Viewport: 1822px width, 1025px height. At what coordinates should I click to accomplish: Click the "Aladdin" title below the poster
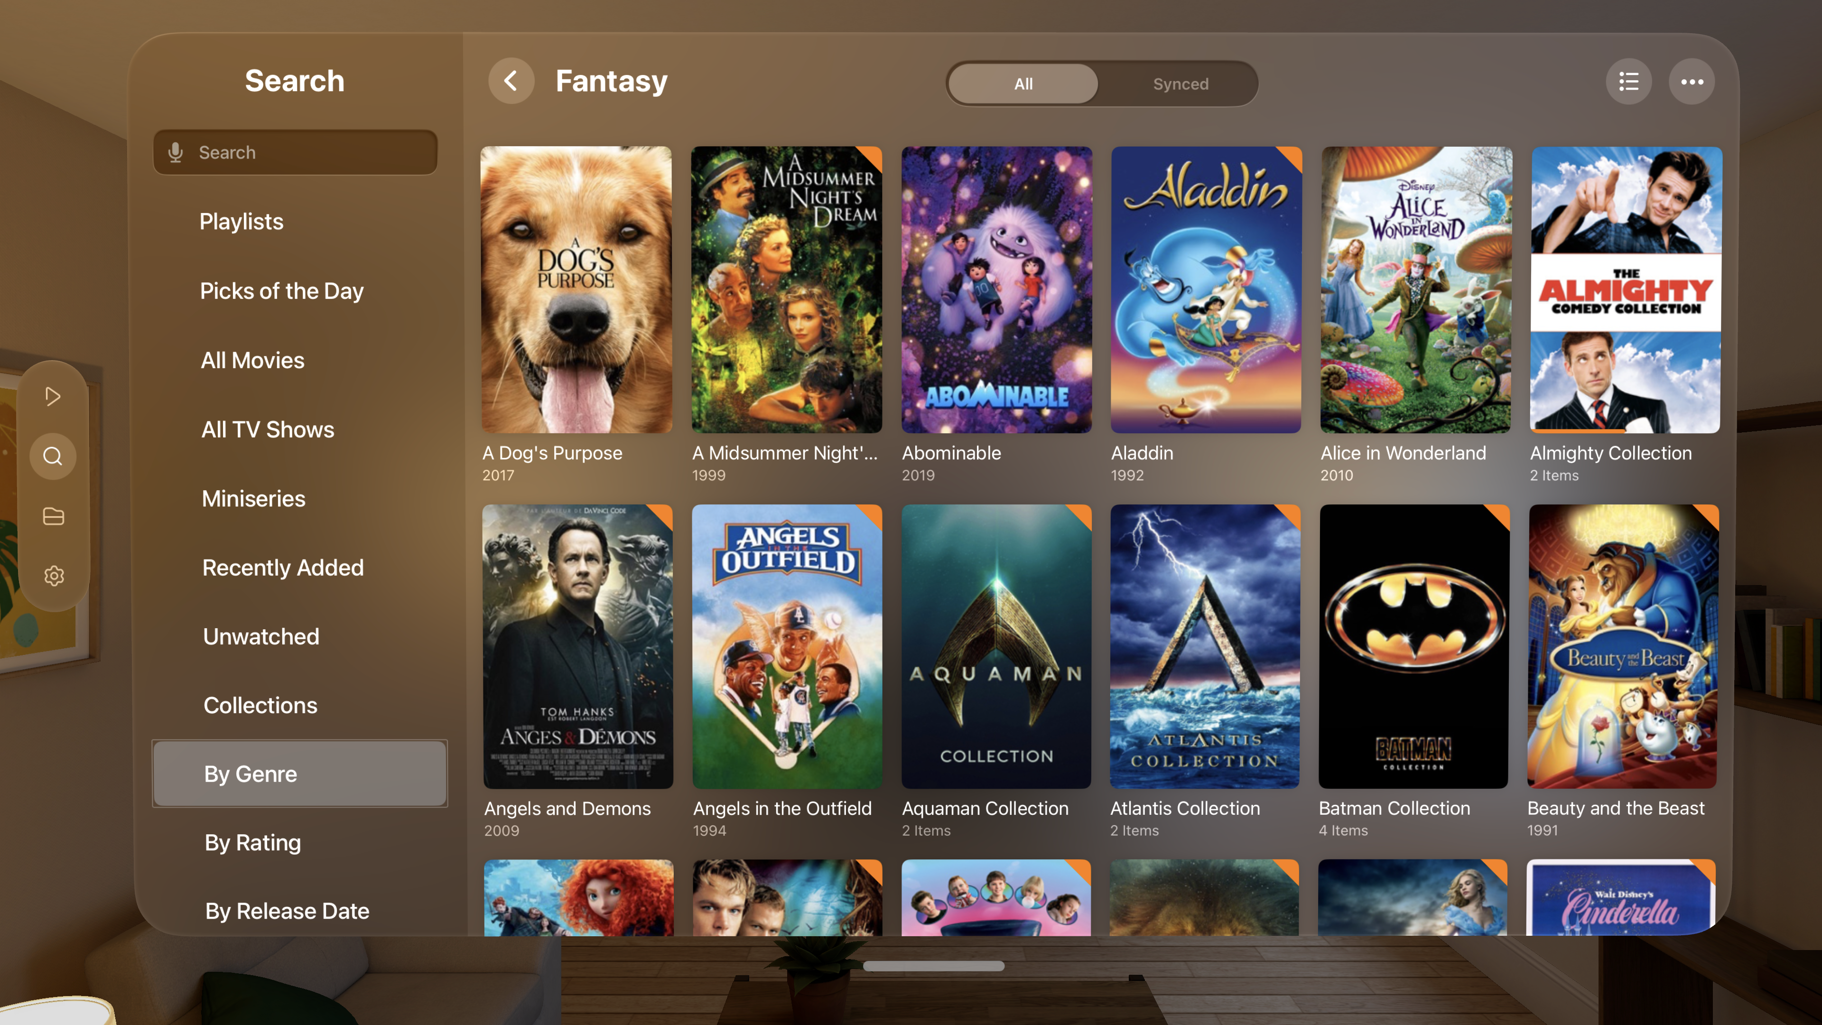(1142, 453)
